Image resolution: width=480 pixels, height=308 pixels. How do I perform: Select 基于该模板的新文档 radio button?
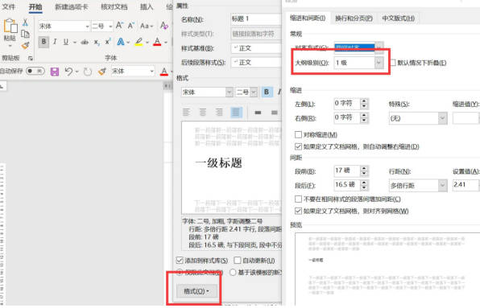click(233, 272)
